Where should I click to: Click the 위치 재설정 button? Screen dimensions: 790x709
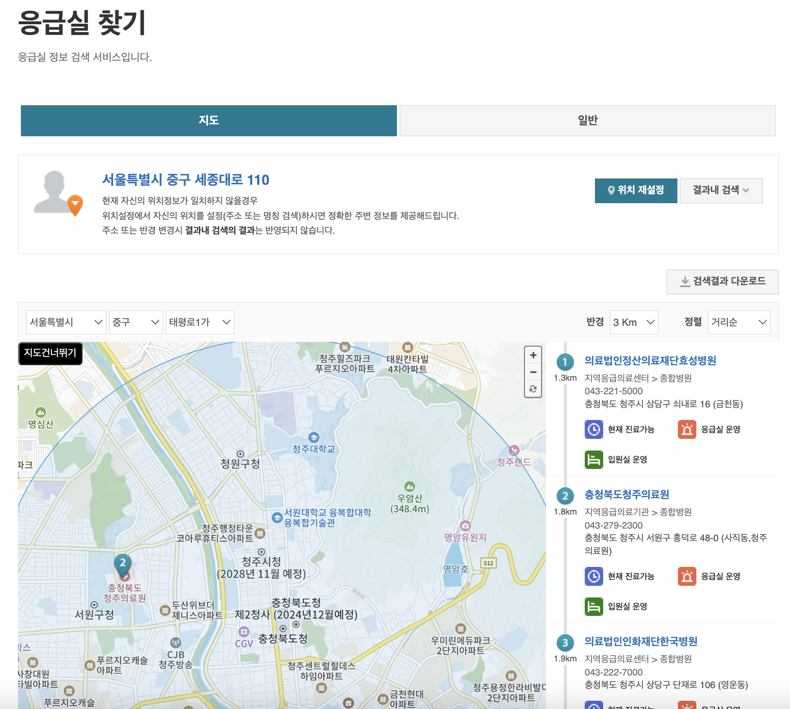click(636, 190)
